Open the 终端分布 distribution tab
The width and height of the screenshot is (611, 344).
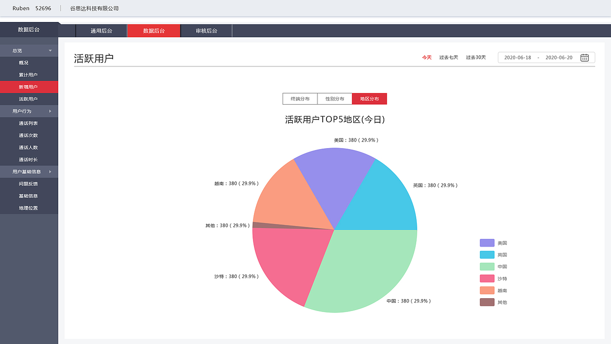click(x=300, y=98)
